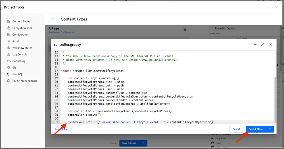This screenshot has height=149, width=284.
Task: Click the A Page content type title
Action: (x=54, y=28)
